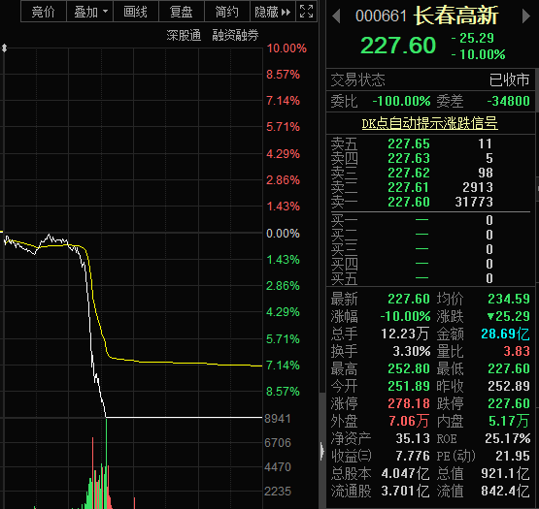
Task: Click the 8941 volume axis label
Action: point(278,419)
